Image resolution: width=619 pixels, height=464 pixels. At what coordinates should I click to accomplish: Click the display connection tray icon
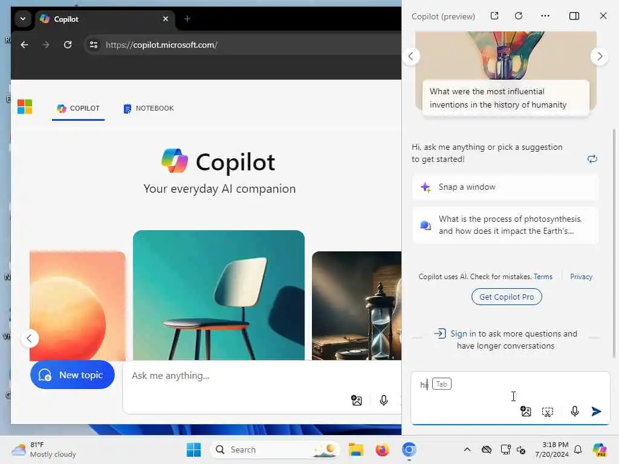tap(505, 449)
